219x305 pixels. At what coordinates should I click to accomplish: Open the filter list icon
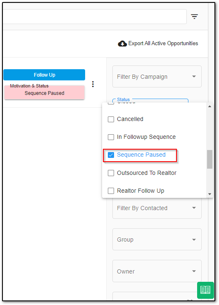[194, 17]
